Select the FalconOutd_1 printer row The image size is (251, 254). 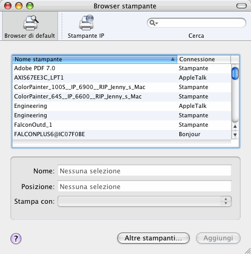[122, 125]
